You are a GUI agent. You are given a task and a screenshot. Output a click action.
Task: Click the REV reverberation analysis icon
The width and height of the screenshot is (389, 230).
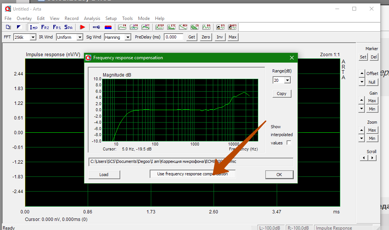point(183,27)
